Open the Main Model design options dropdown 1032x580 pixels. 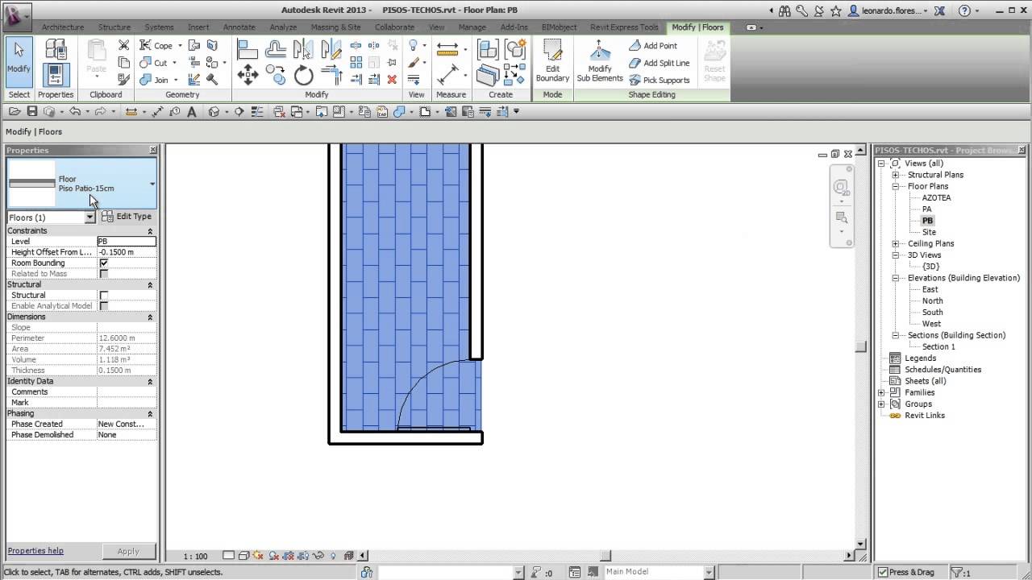tap(708, 572)
